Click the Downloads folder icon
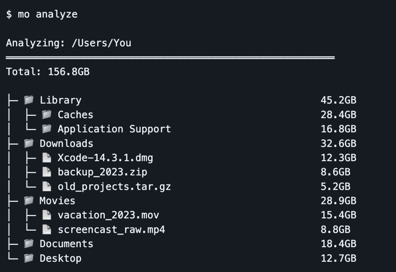This screenshot has width=396, height=272. tap(29, 143)
